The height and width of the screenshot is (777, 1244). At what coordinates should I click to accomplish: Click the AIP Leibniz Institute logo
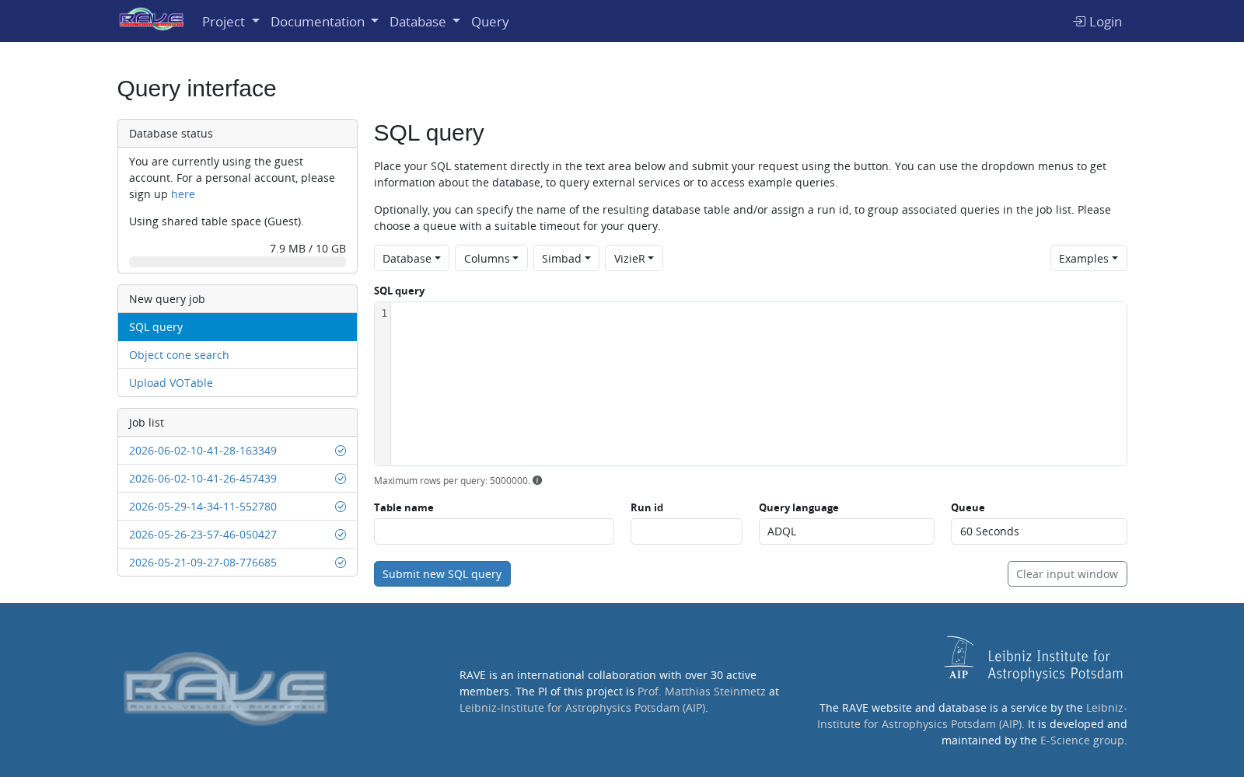click(1034, 659)
